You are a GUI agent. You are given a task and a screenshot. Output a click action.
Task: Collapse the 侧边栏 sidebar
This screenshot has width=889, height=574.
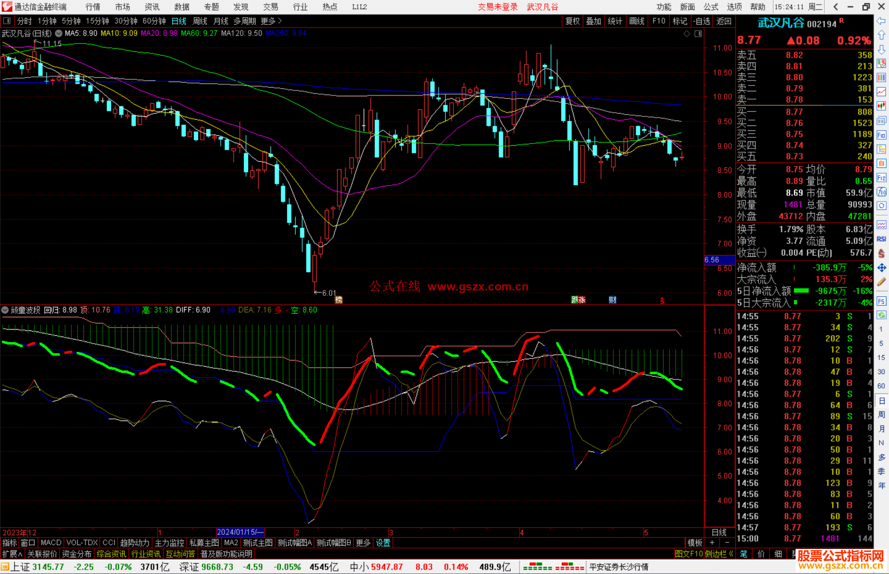[x=719, y=554]
